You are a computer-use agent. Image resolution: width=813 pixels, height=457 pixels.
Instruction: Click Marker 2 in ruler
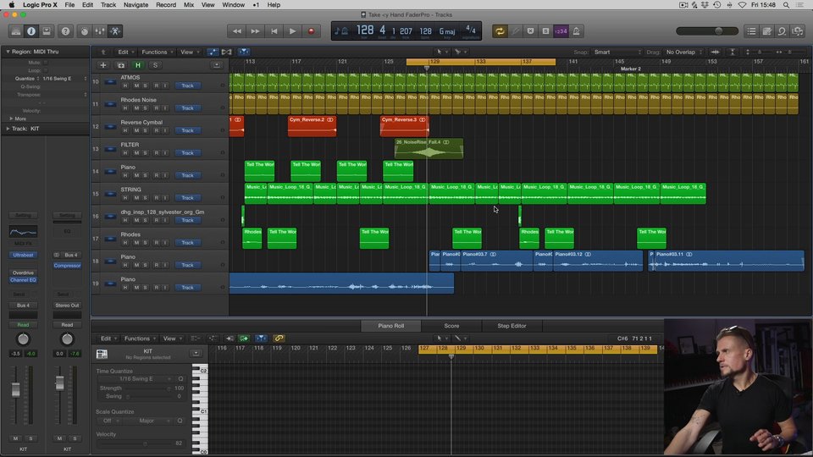(x=630, y=69)
